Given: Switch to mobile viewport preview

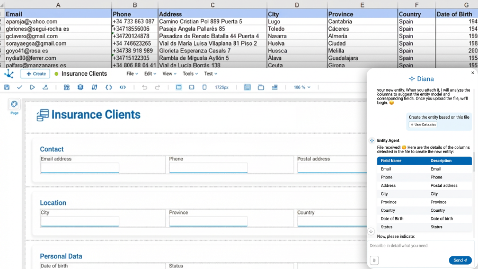Looking at the screenshot, I should tap(205, 87).
